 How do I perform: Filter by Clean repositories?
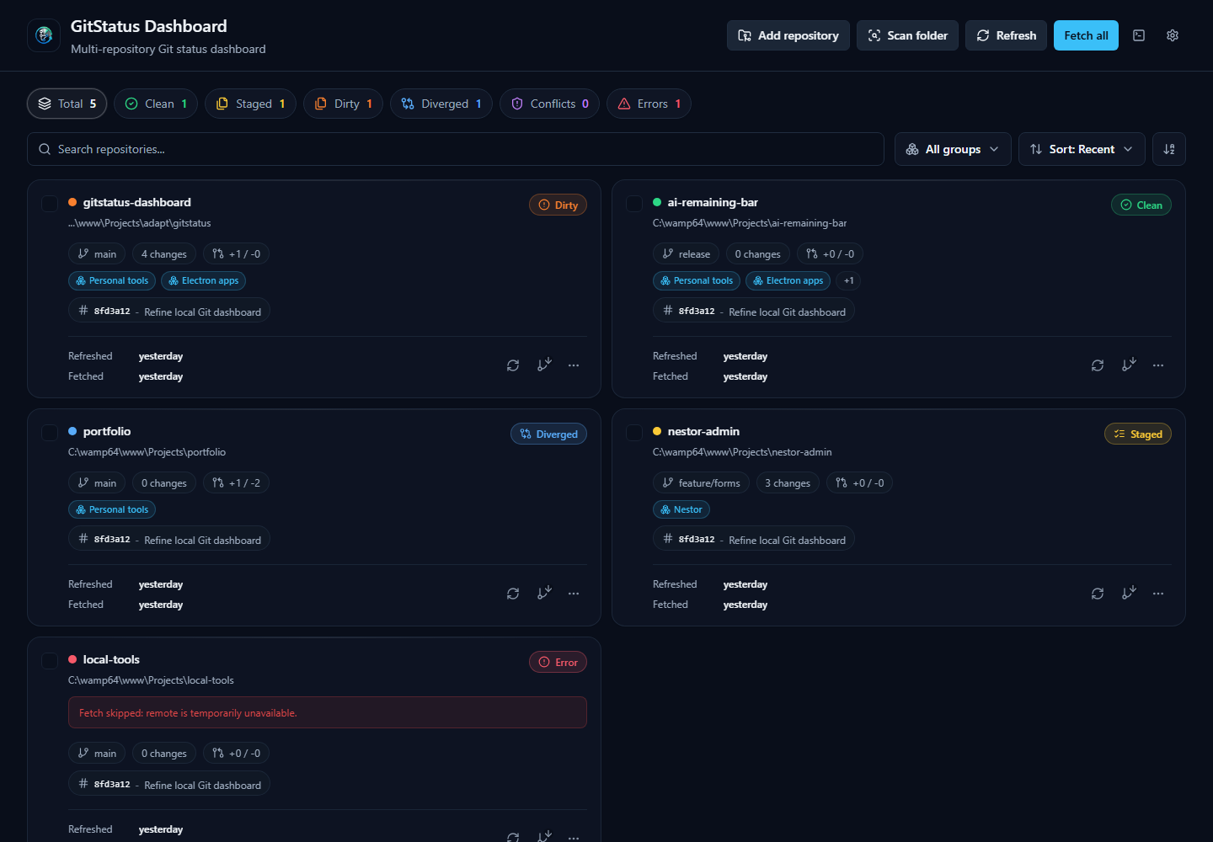156,104
